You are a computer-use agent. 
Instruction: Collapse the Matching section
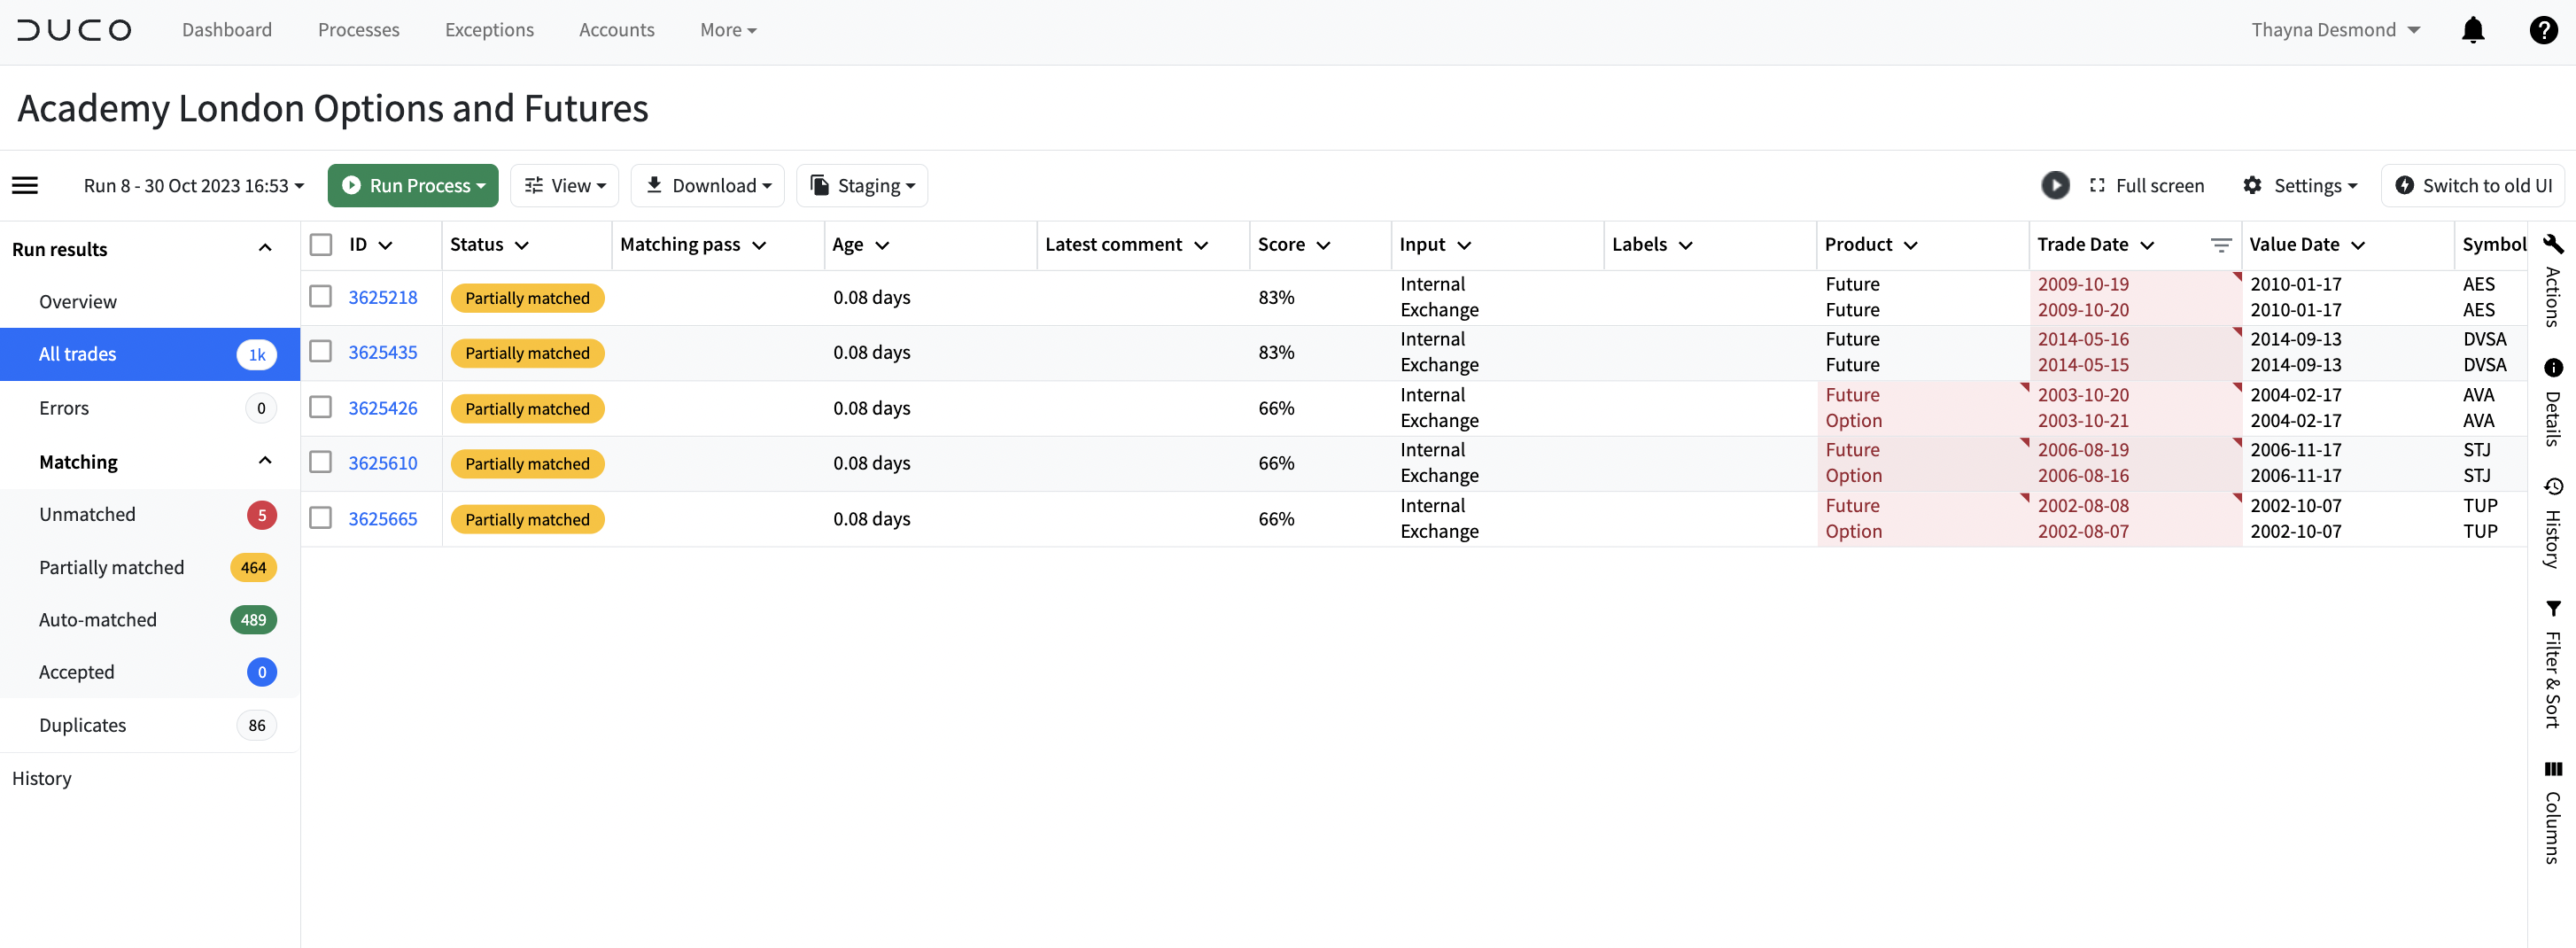[x=265, y=461]
